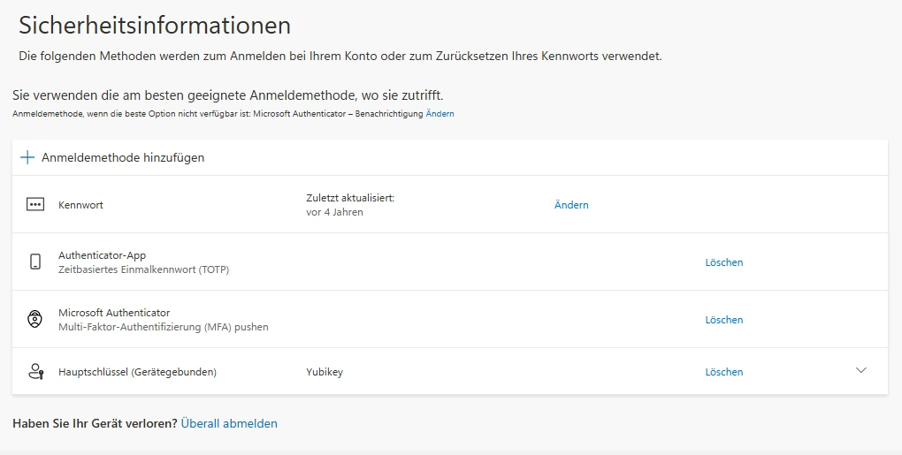
Task: Click the Authenticator-App phone icon
Action: click(35, 262)
